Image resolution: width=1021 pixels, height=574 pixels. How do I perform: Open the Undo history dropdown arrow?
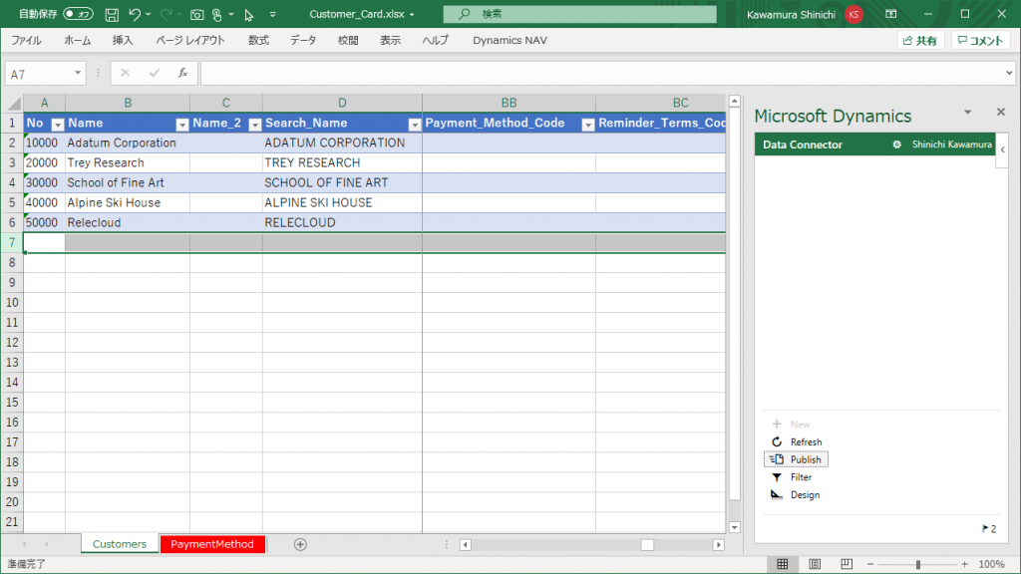149,14
